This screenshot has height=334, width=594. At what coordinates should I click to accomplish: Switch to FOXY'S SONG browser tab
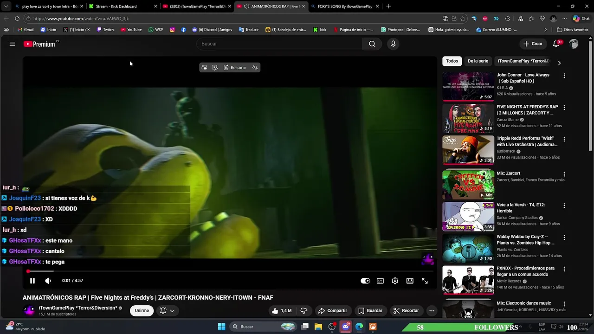point(345,6)
